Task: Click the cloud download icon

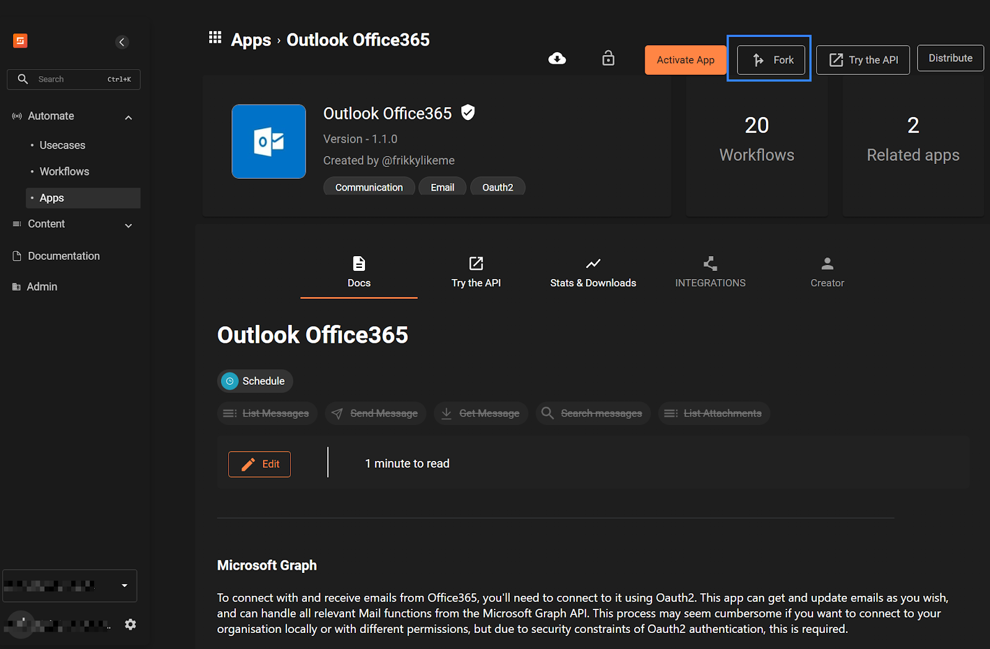Action: coord(557,58)
